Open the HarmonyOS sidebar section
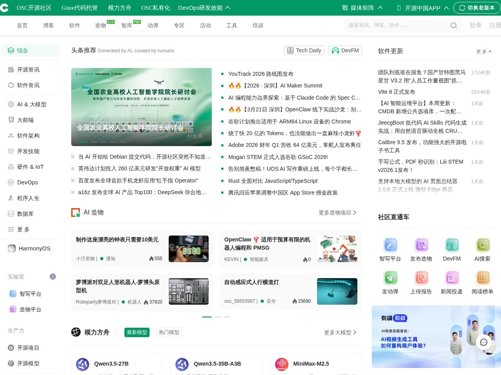Viewport: 501px width, 375px height. coord(29,248)
